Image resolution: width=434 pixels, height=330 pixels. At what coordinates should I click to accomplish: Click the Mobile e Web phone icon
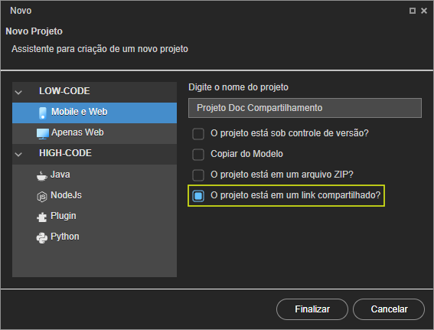click(43, 113)
